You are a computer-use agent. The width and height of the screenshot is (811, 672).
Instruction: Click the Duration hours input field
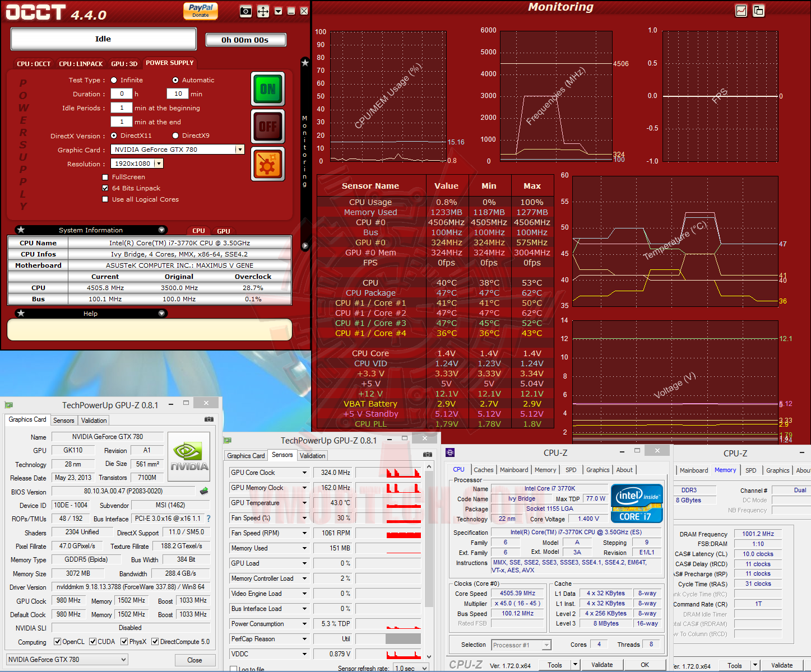122,94
